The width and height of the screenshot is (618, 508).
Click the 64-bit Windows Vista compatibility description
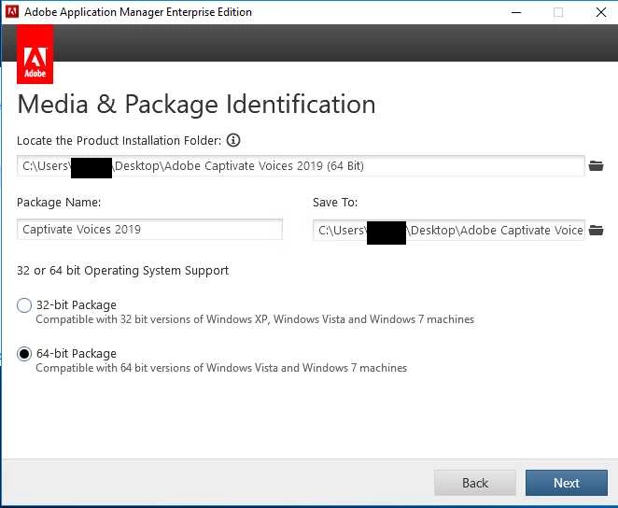pos(221,368)
